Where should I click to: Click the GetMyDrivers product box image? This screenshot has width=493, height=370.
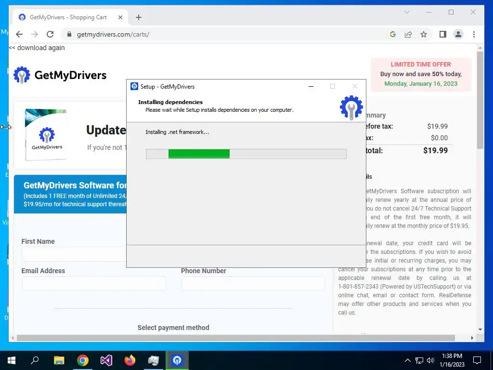tap(46, 135)
